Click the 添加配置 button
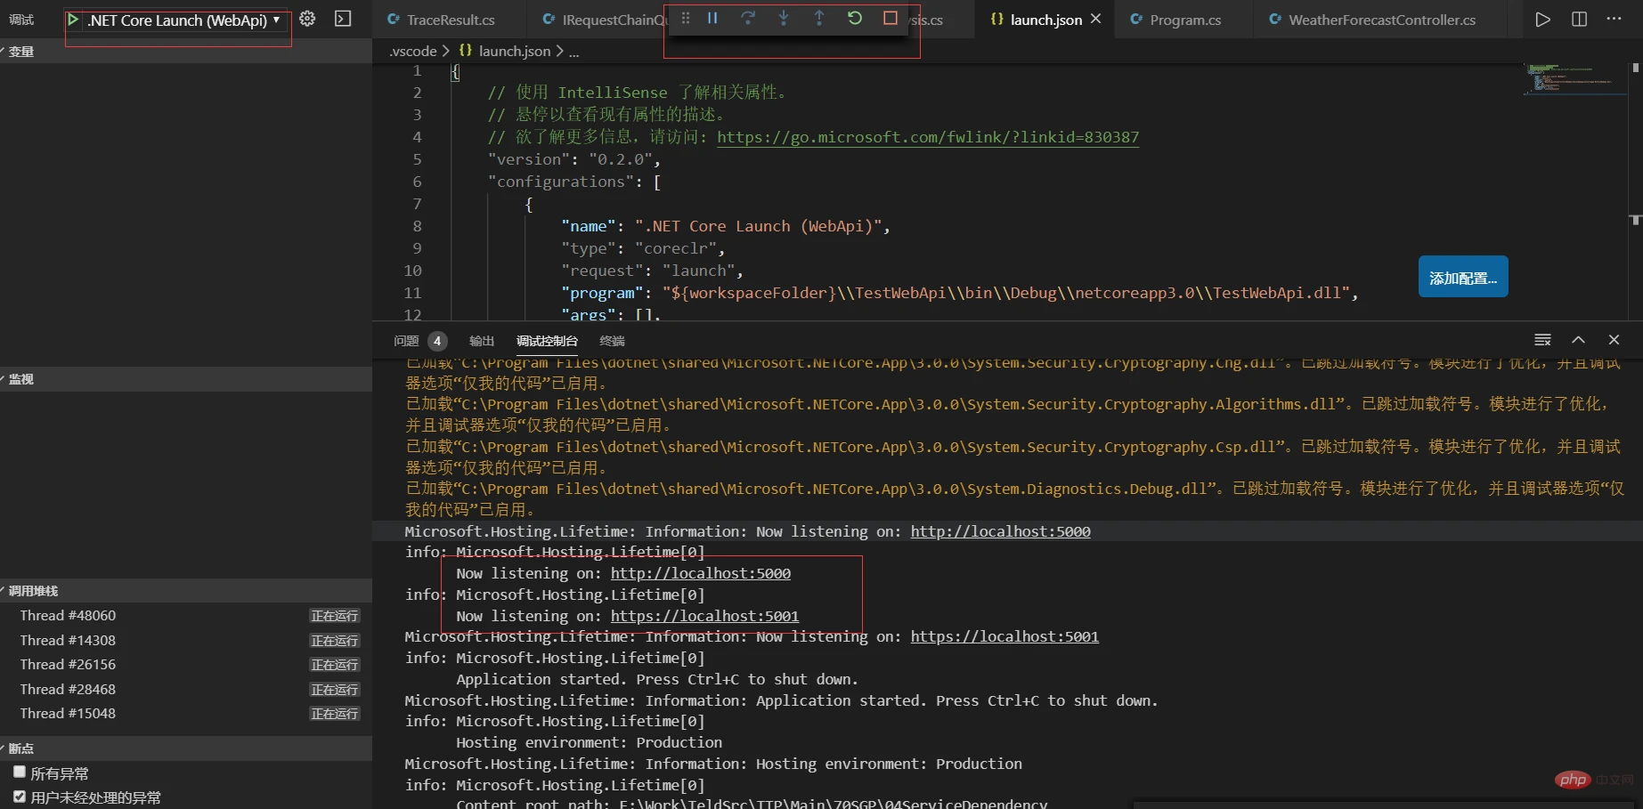 pos(1463,278)
